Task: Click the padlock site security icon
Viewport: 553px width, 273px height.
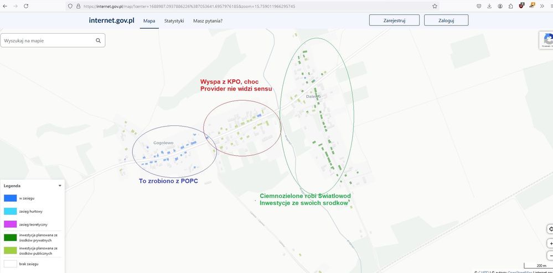Action: tap(78, 6)
